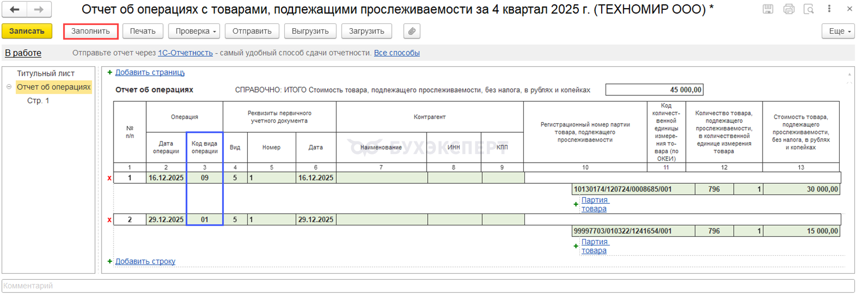
Task: Select Титульный лист in the tree
Action: coord(46,73)
